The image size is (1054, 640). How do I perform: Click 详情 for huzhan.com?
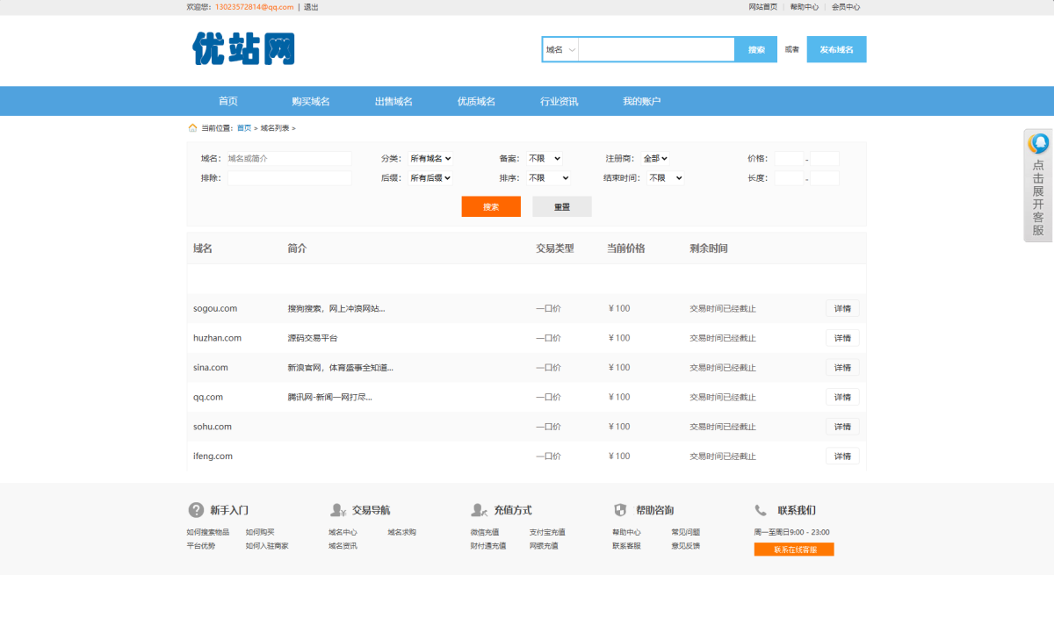(842, 338)
